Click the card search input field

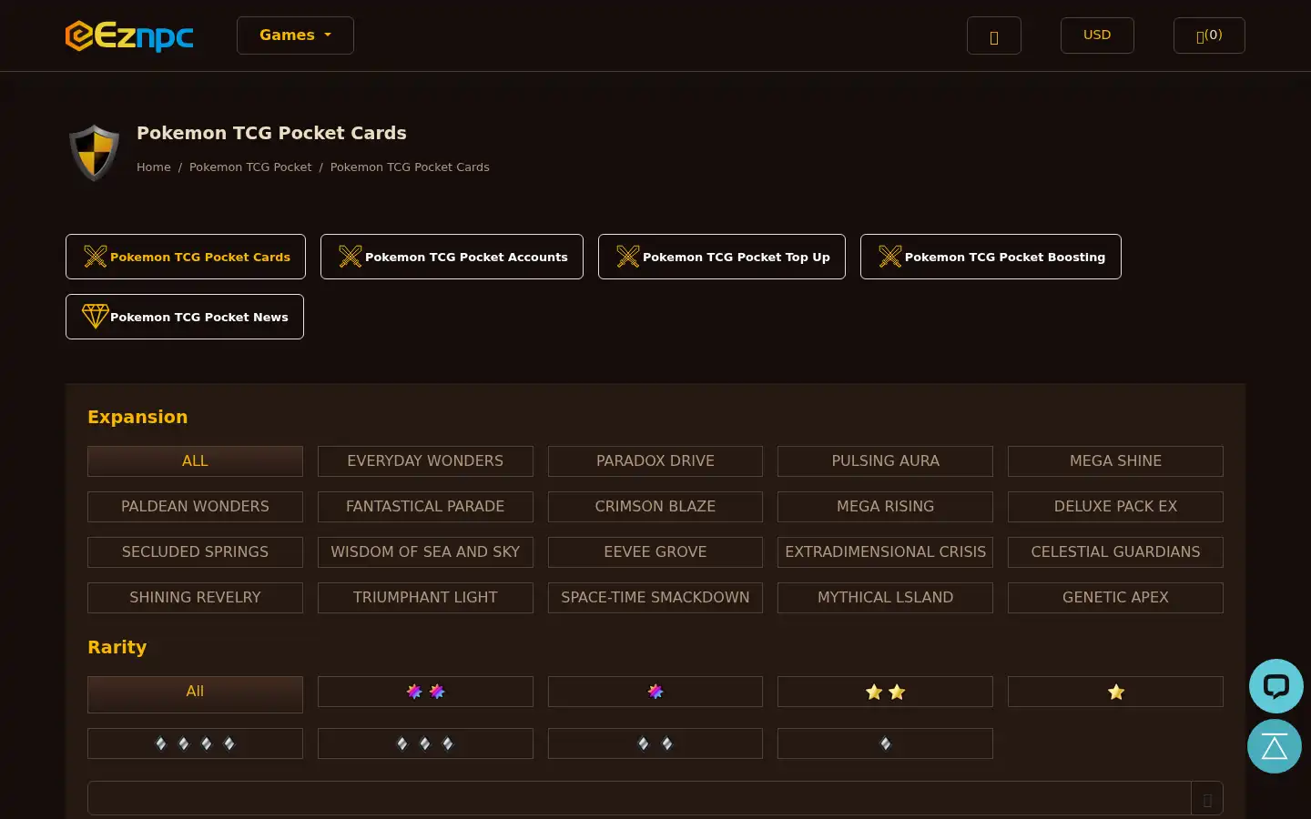click(x=639, y=798)
